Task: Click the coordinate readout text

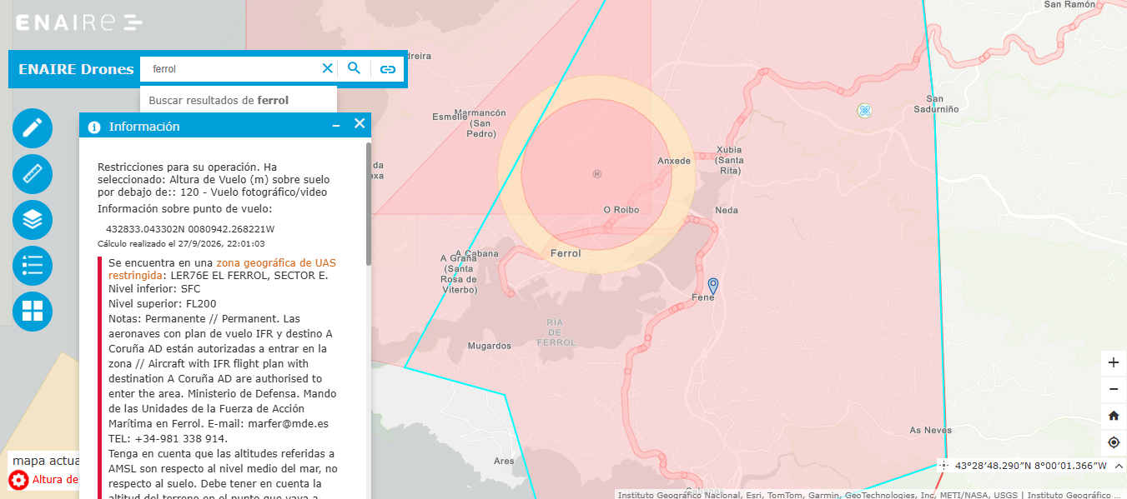Action: (x=1030, y=466)
